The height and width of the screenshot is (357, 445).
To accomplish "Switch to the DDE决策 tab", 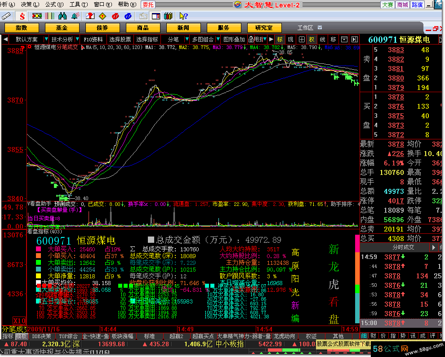I will pyautogui.click(x=42, y=336).
